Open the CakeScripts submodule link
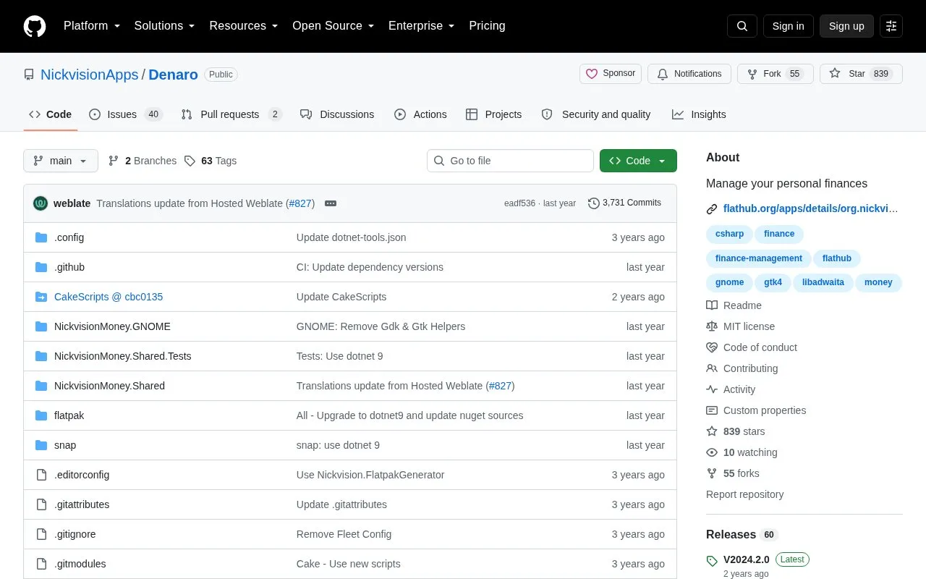926x579 pixels. pos(109,297)
